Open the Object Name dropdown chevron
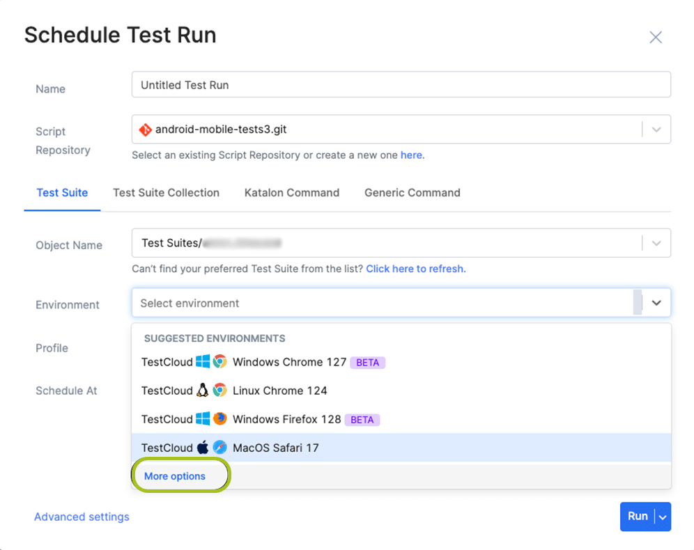The height and width of the screenshot is (550, 694). tap(656, 243)
